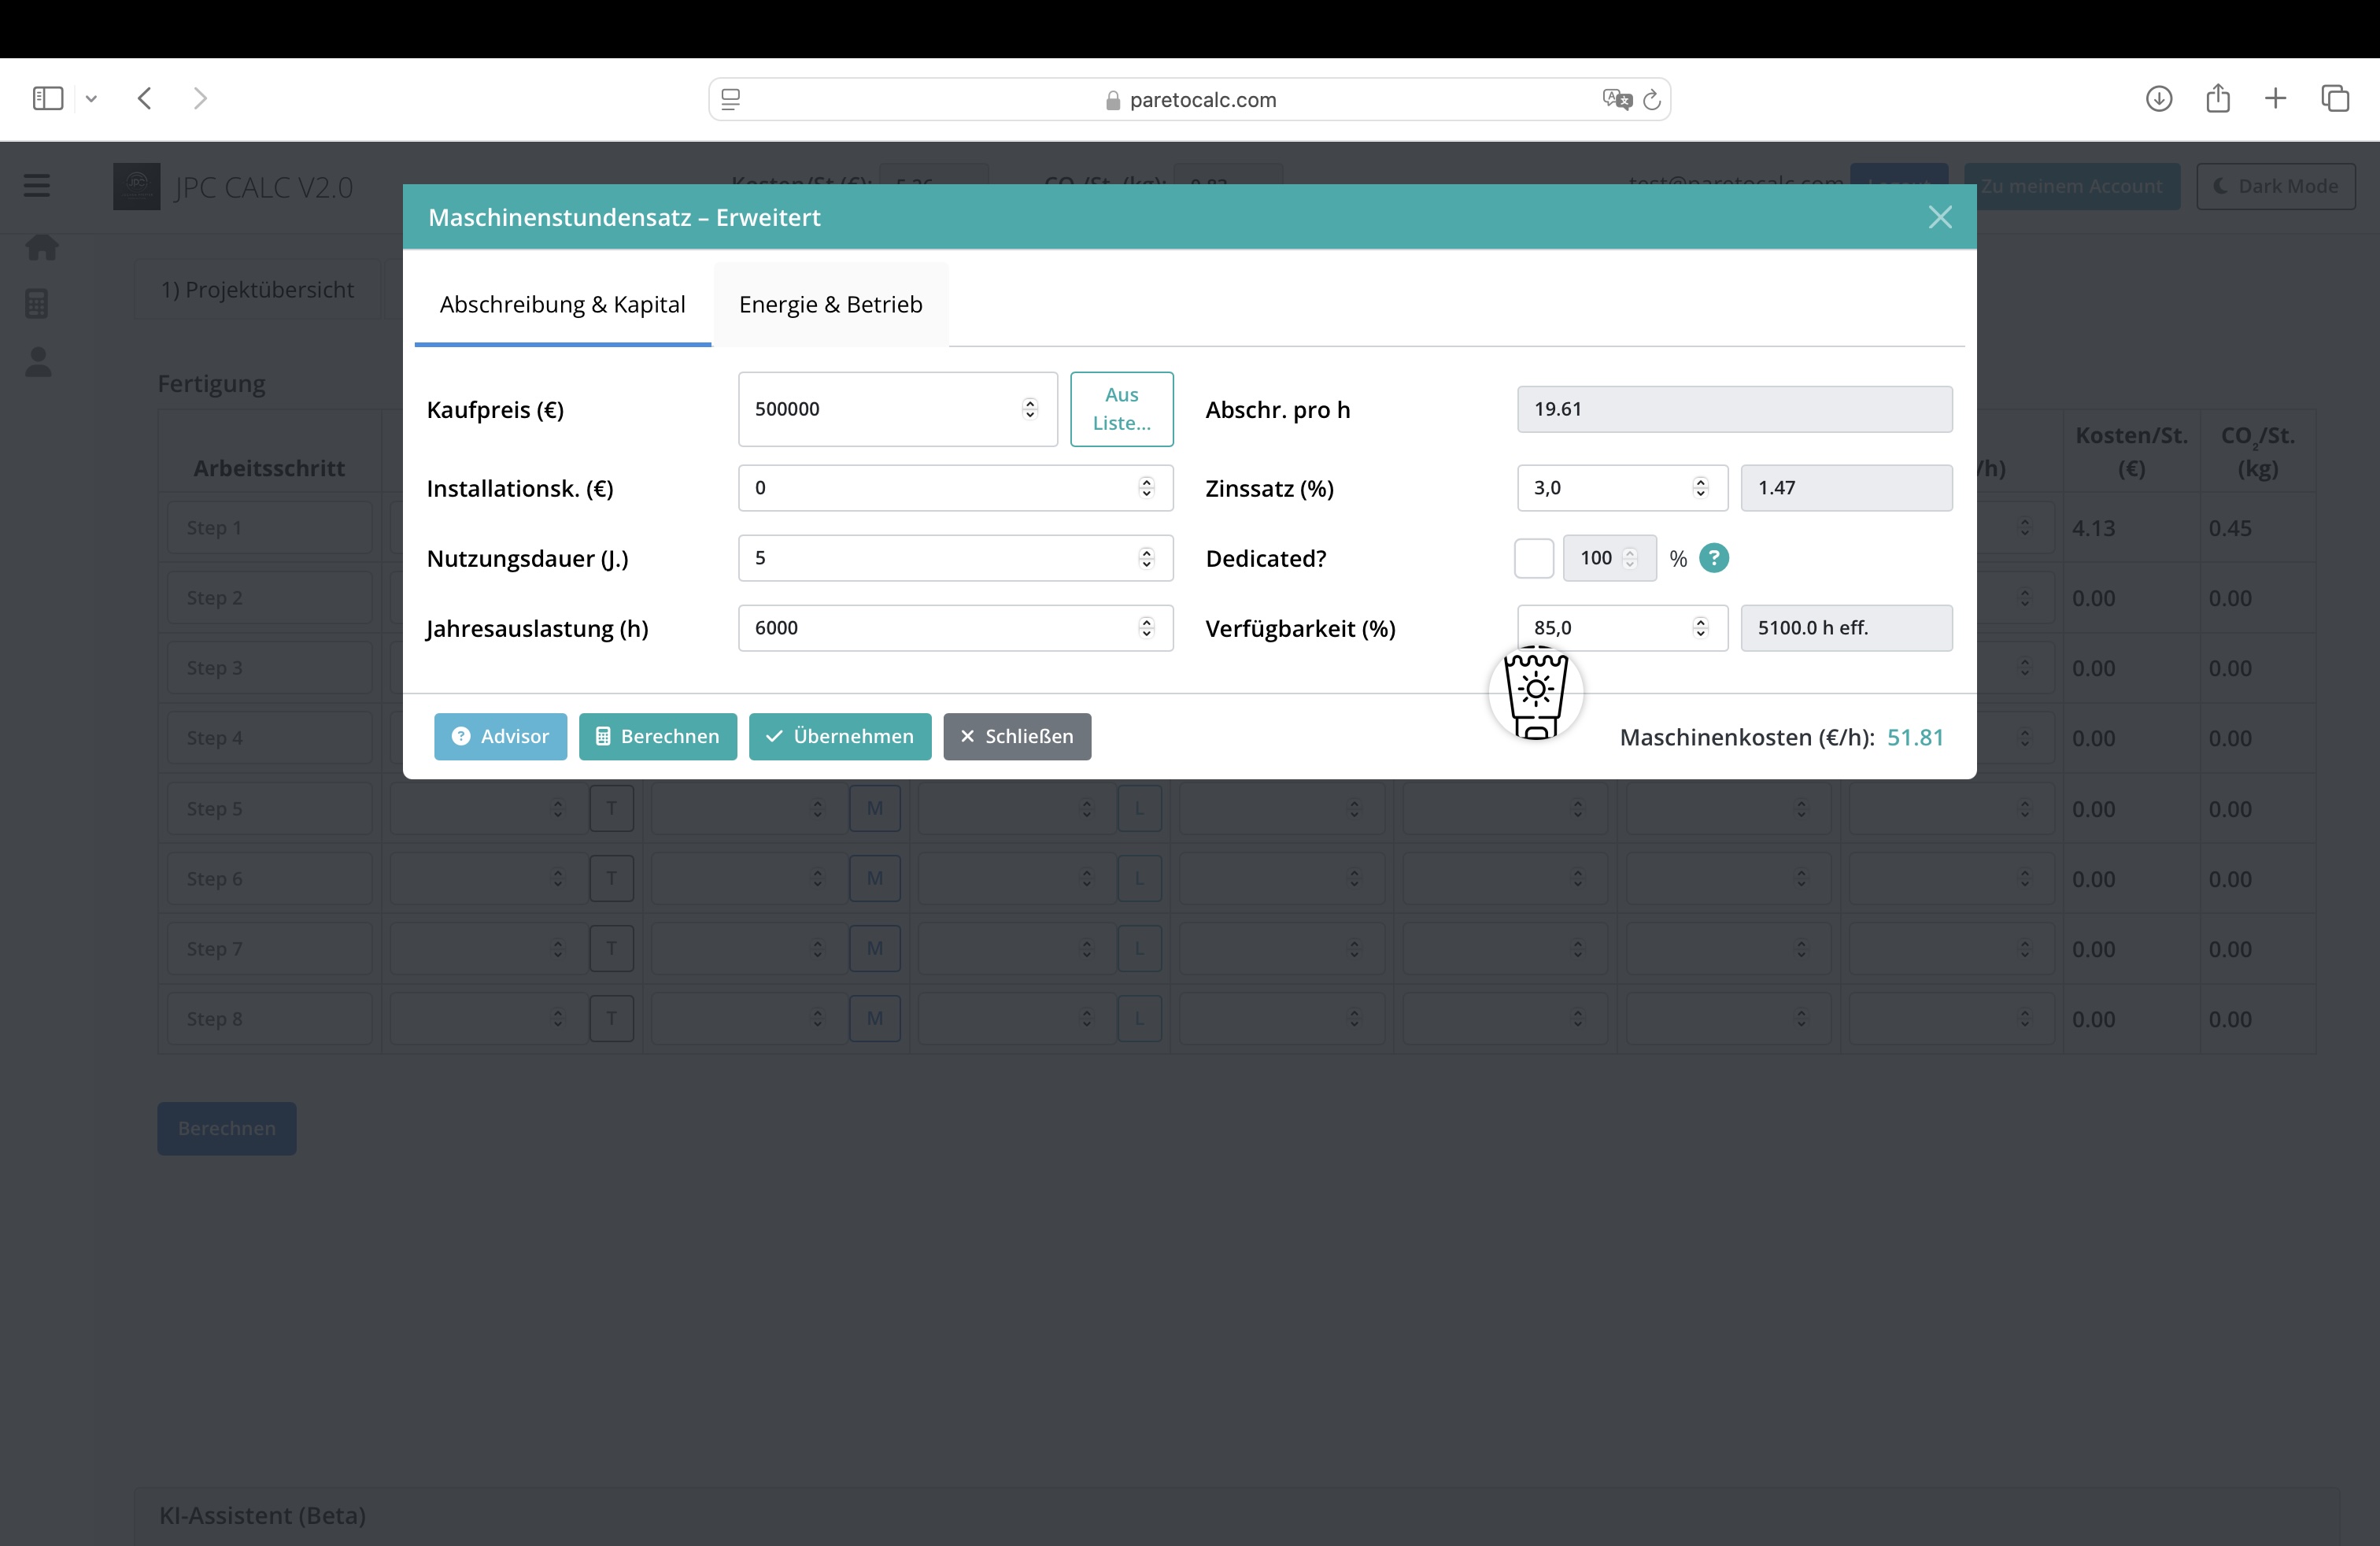
Task: Click the T button in Step 8 row
Action: tap(612, 1018)
